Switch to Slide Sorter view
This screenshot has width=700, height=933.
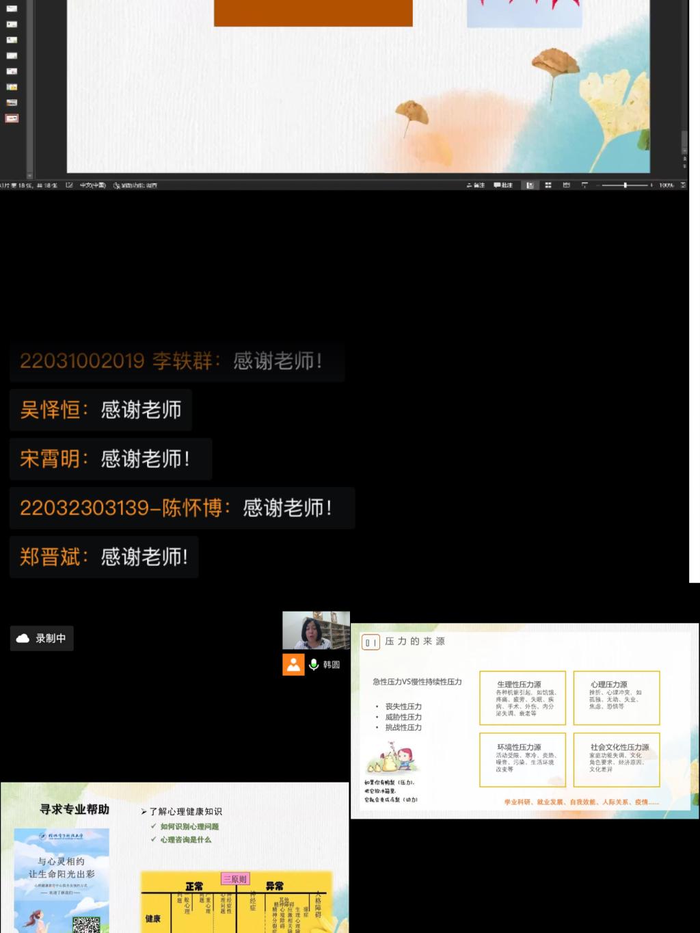tap(548, 185)
